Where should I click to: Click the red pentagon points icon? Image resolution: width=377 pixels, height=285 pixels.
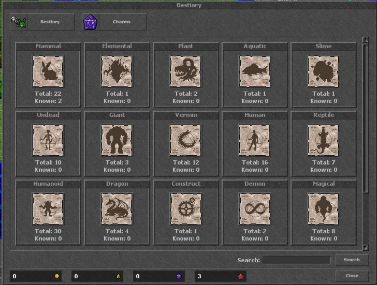click(241, 276)
